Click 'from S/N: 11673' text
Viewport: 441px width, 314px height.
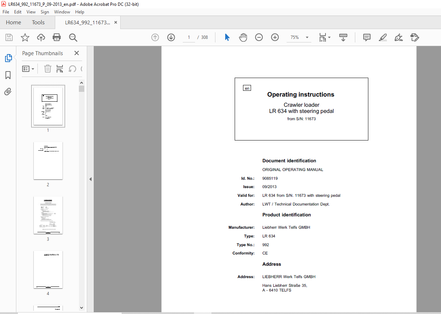point(302,119)
